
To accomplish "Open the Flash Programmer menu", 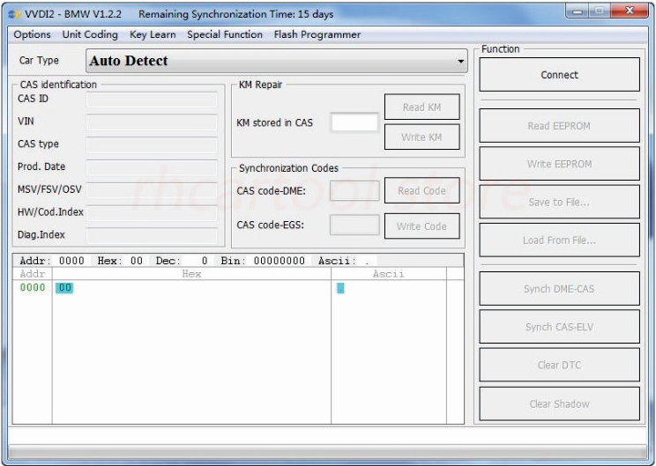I will [317, 34].
